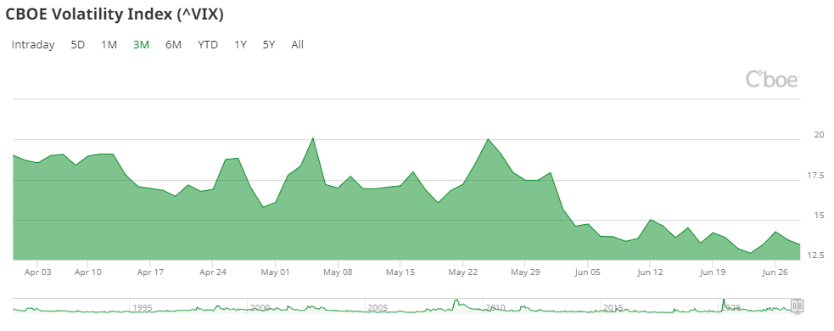The width and height of the screenshot is (834, 331).
Task: Click the Jun 19 x-axis label
Action: [712, 272]
